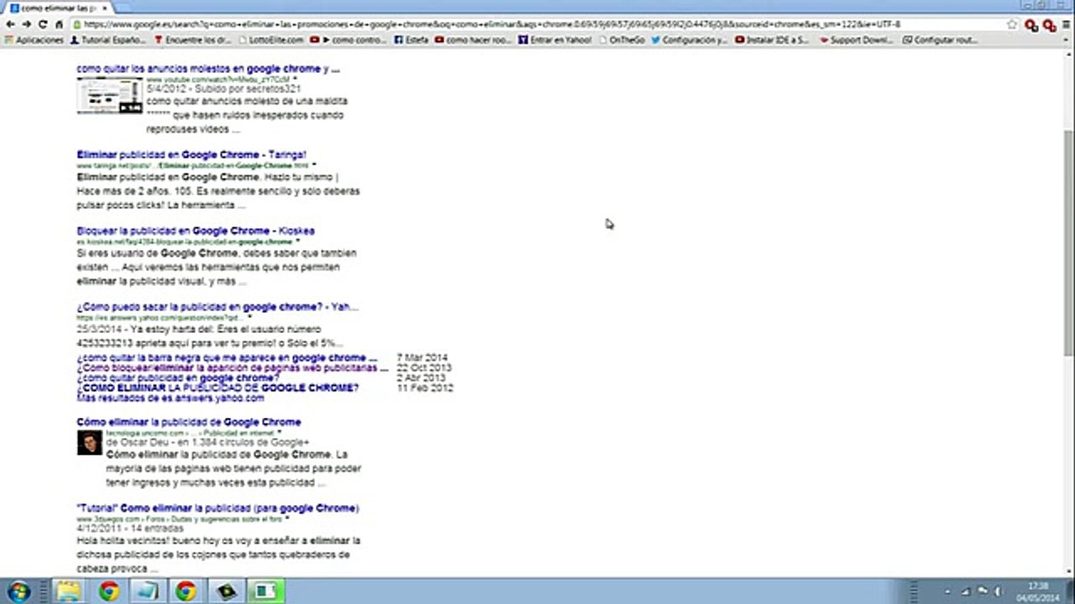This screenshot has width=1075, height=604.
Task: Expand dropdown arrow beside uncomo.com result URL
Action: (279, 433)
